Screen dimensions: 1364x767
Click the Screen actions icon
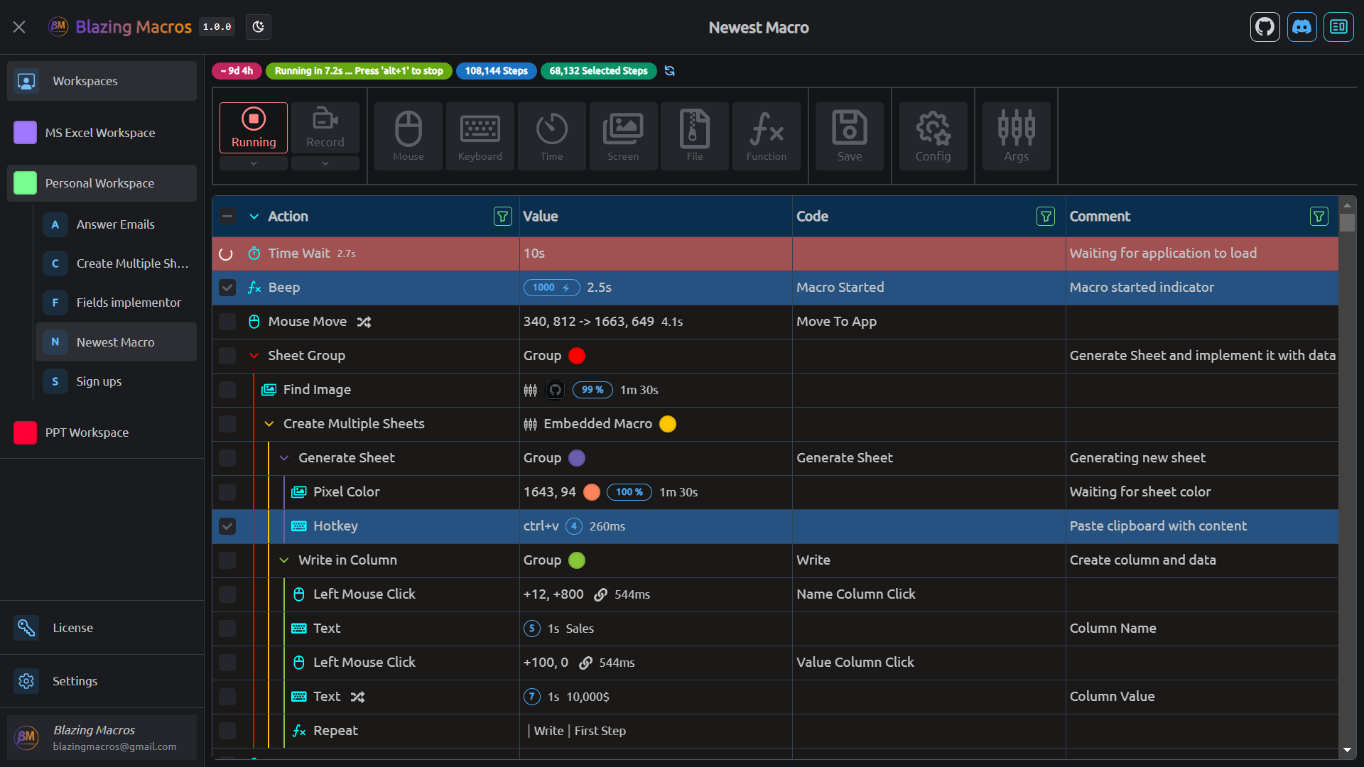pos(622,136)
